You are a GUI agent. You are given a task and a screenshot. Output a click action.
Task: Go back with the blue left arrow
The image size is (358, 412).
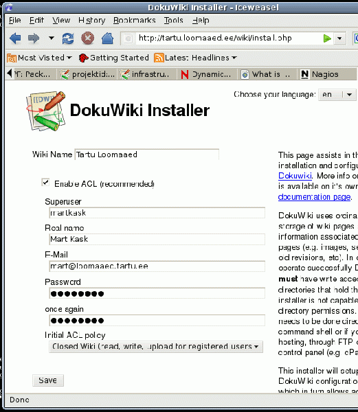click(x=15, y=38)
